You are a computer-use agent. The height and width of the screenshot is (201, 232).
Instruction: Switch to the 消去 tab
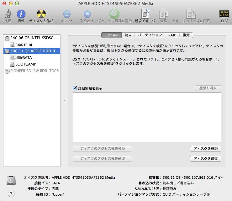coord(128,35)
